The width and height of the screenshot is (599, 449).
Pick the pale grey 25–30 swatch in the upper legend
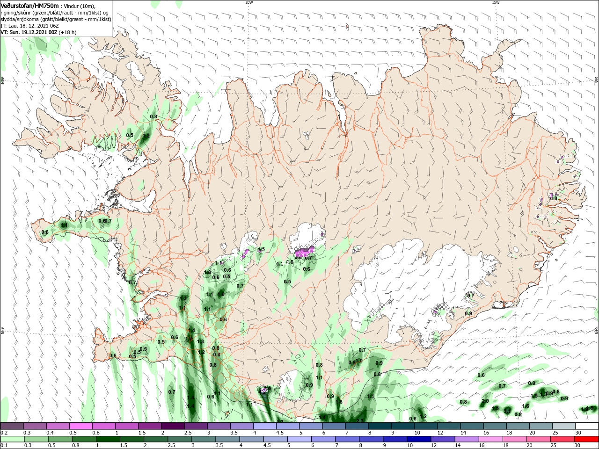click(564, 426)
